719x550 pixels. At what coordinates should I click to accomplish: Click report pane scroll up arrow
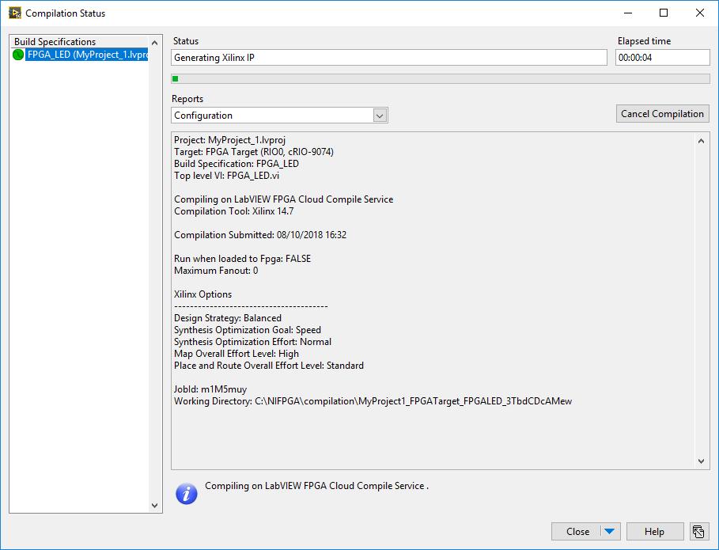click(x=701, y=141)
